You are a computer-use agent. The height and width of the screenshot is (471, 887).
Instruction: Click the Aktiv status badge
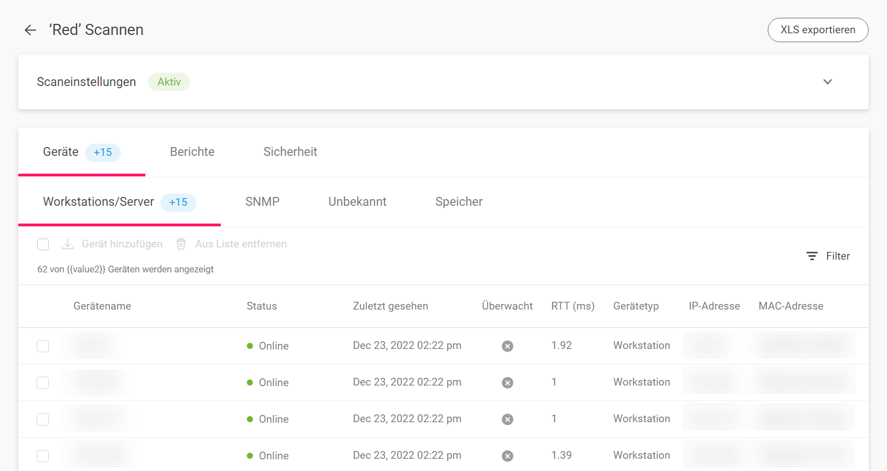pyautogui.click(x=169, y=82)
